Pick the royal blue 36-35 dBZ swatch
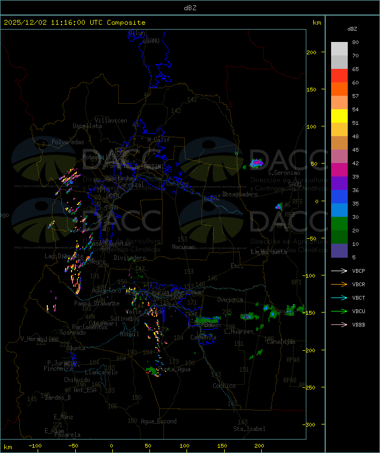 (x=339, y=197)
